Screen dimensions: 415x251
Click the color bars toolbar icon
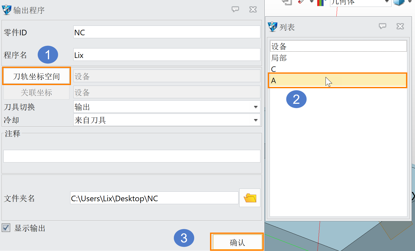point(320,3)
